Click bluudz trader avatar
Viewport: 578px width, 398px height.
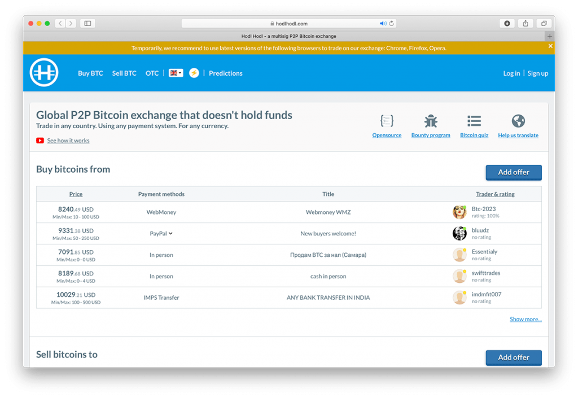pos(459,234)
